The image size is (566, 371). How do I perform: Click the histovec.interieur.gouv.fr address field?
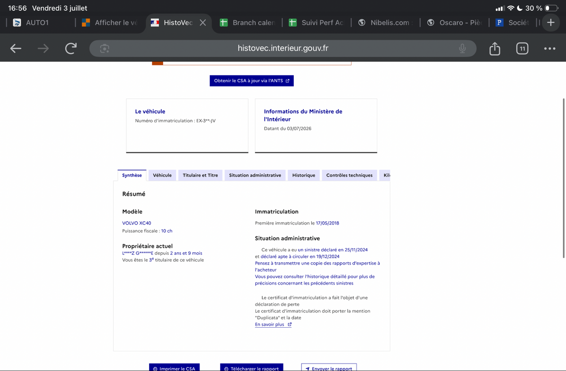(x=283, y=48)
